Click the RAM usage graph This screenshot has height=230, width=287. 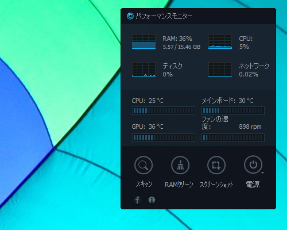point(143,42)
